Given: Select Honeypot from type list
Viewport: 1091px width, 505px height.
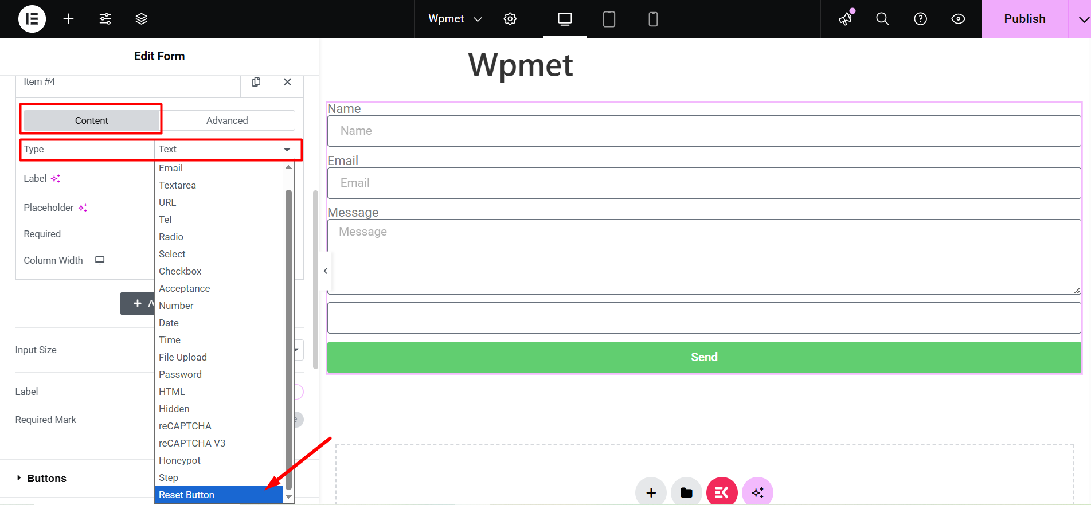Looking at the screenshot, I should tap(219, 460).
